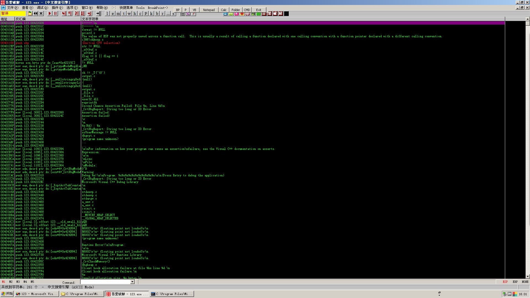Click the CMD quick button

point(247,10)
